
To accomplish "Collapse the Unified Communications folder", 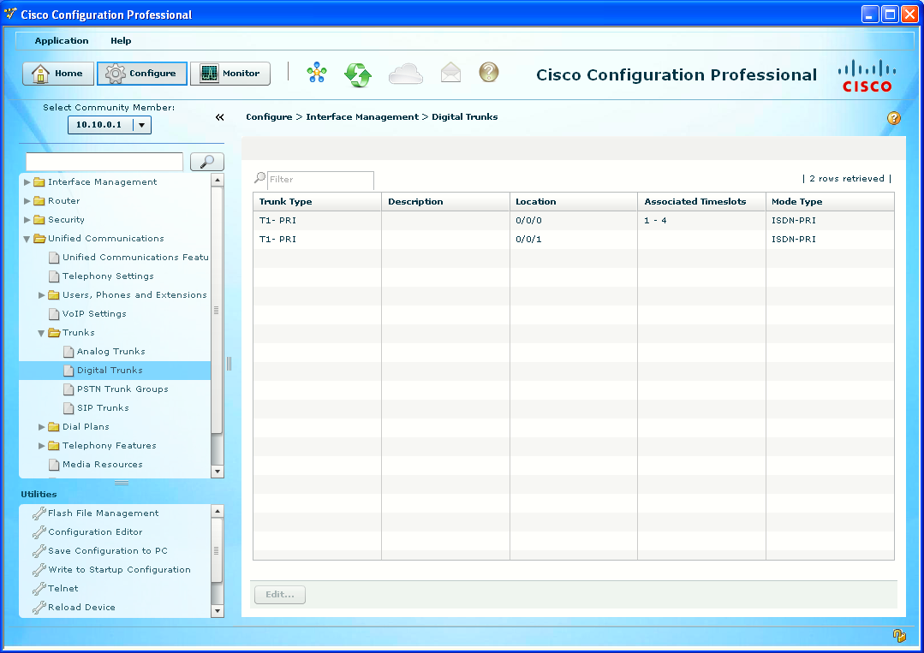I will click(27, 239).
